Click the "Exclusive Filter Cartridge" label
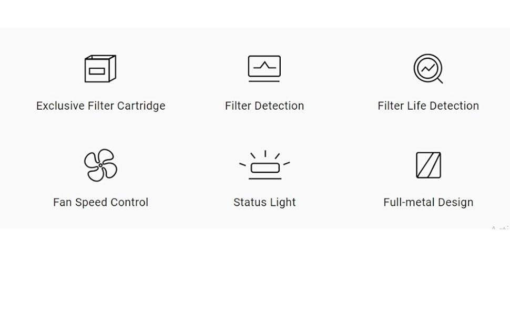Screen dimensions: 510x315 pos(100,106)
